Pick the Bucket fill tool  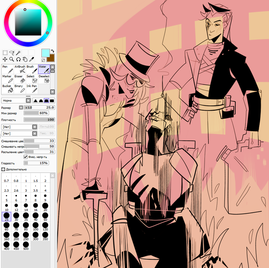(8, 88)
